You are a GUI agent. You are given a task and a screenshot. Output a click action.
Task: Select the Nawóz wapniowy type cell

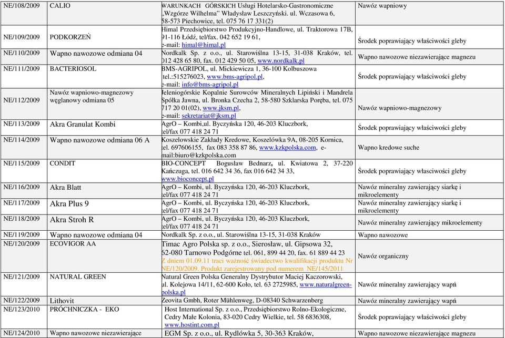click(x=429, y=13)
